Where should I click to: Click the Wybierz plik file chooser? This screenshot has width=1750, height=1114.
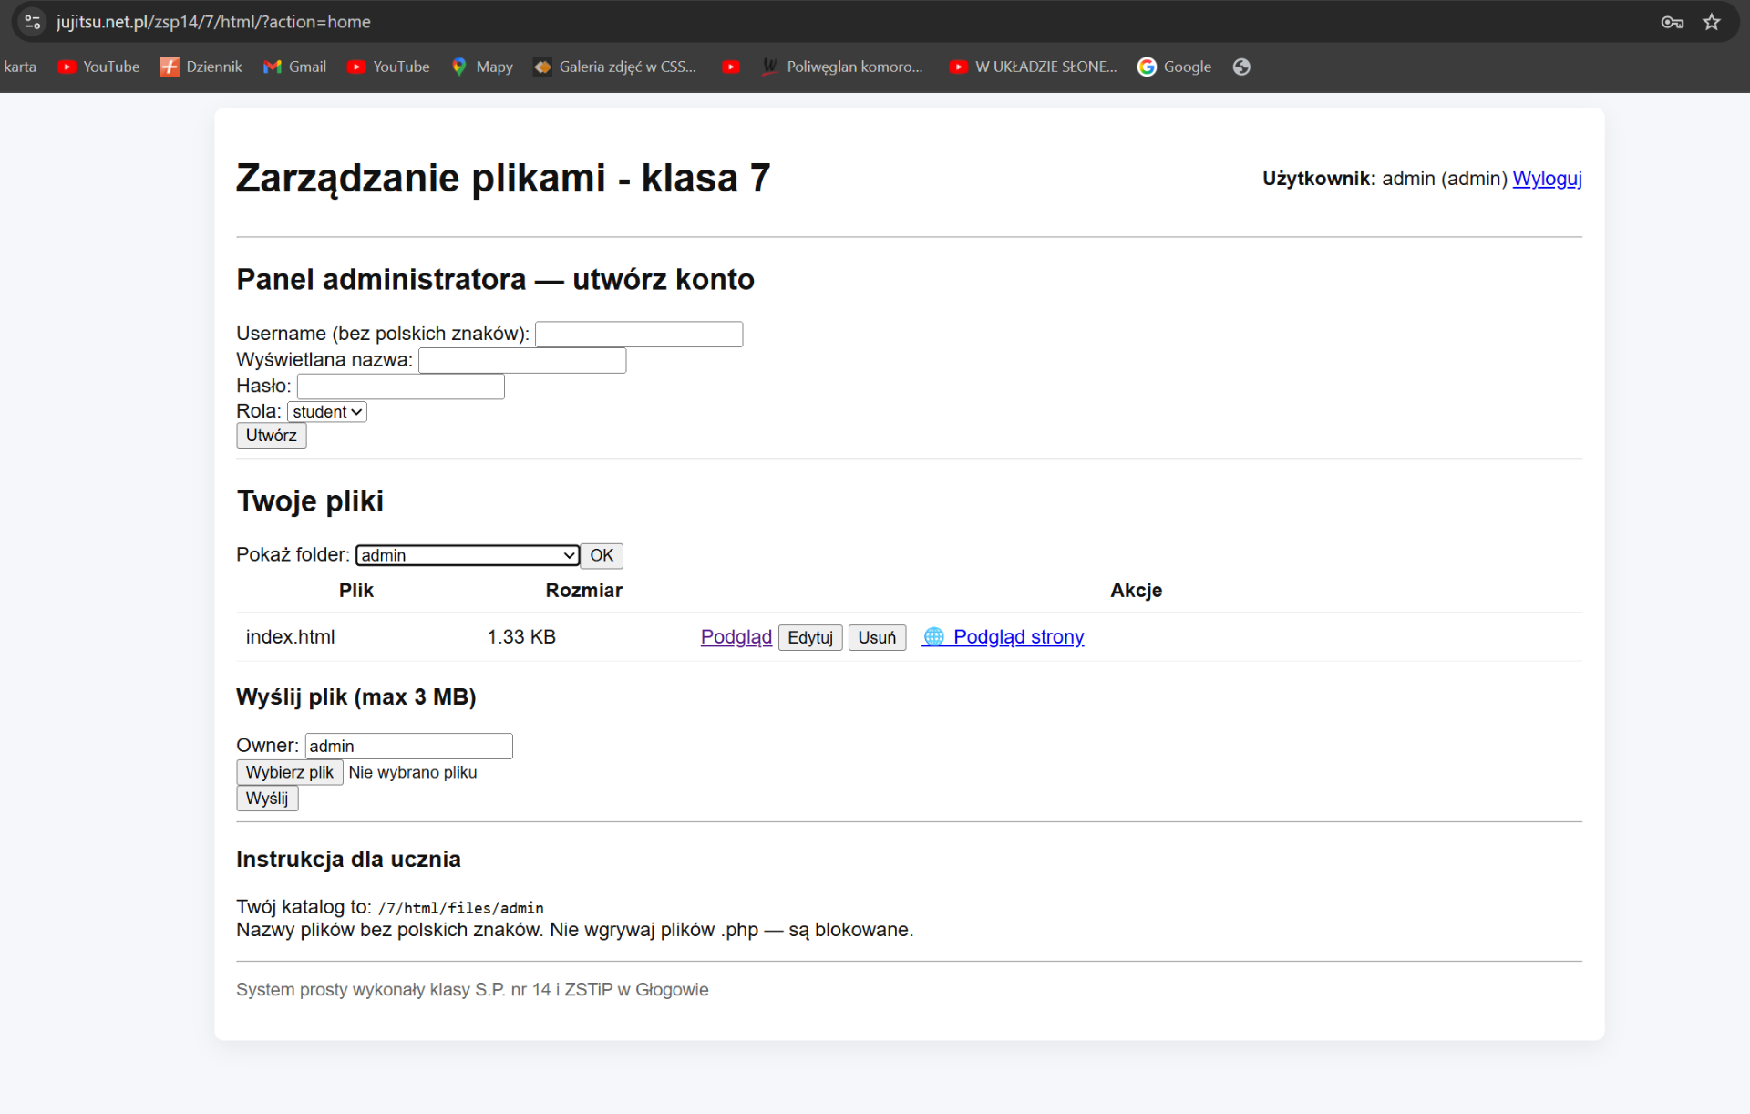click(x=289, y=772)
